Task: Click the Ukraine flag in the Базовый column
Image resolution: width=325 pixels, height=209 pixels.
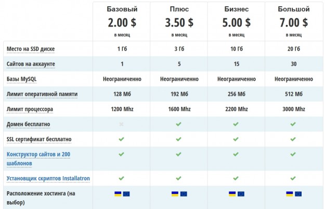Action: click(x=118, y=194)
